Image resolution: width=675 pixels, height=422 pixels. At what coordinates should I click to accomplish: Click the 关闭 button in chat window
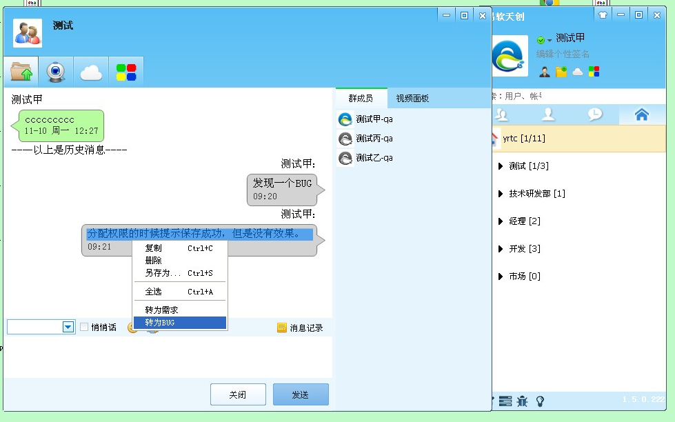coord(238,394)
